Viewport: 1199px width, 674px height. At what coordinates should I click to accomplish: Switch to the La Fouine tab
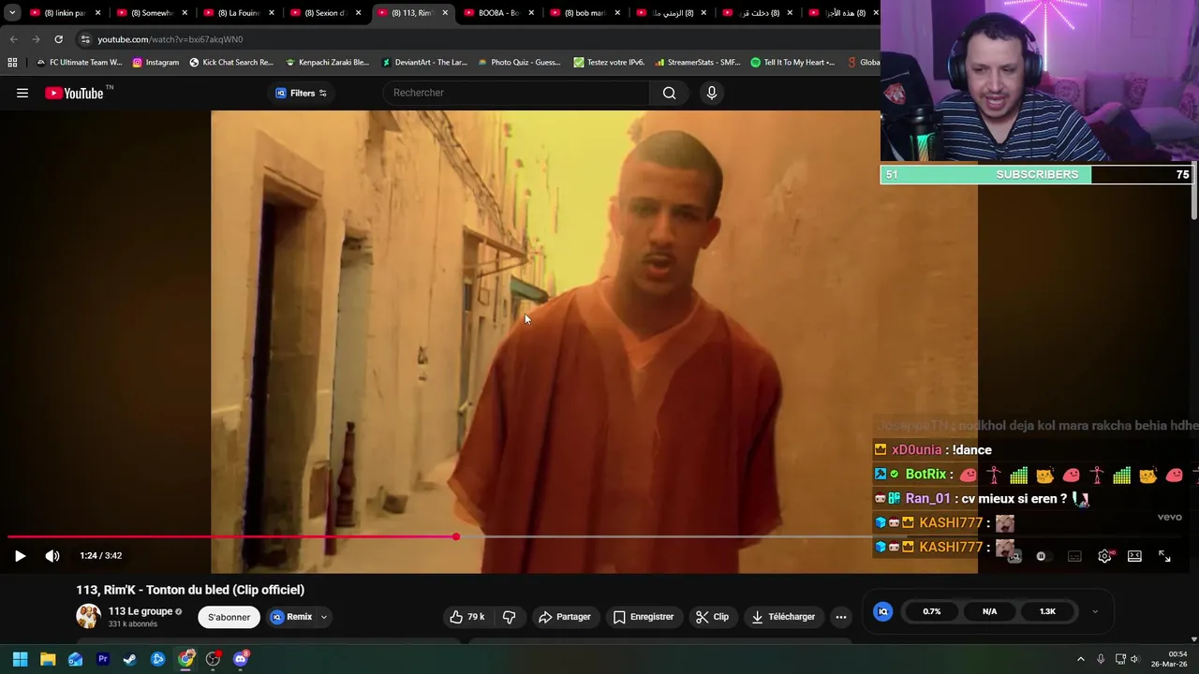[x=236, y=13]
